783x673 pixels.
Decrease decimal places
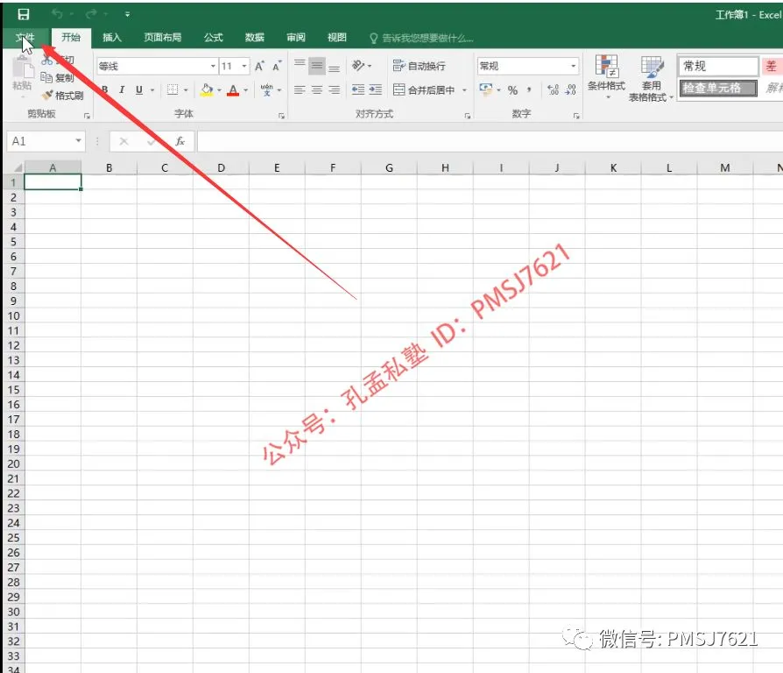coord(571,90)
